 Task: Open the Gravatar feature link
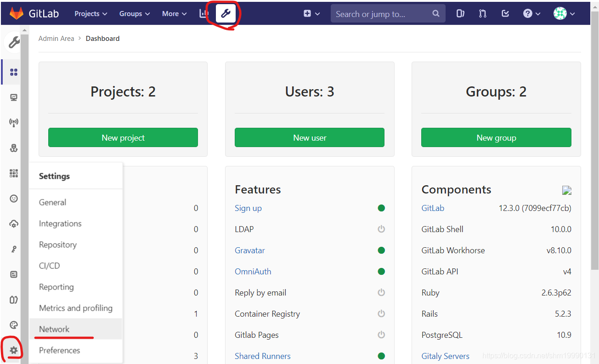(x=250, y=250)
